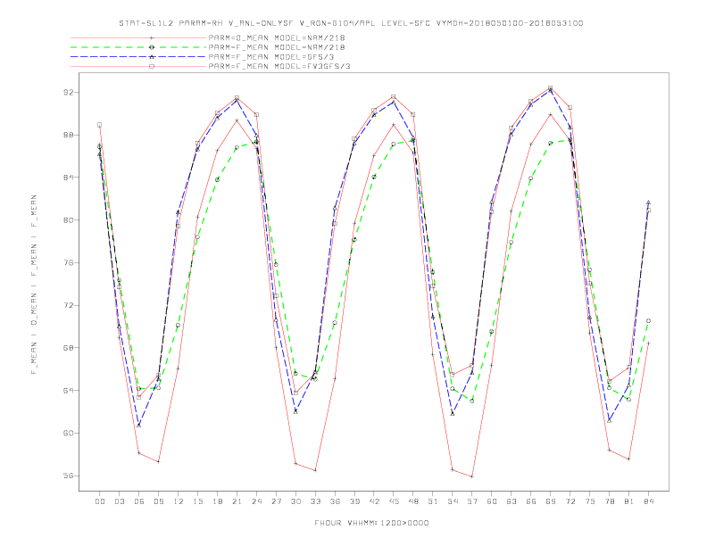Click the plus marker in the O_MEAN legend line
The width and height of the screenshot is (707, 546).
click(x=152, y=37)
